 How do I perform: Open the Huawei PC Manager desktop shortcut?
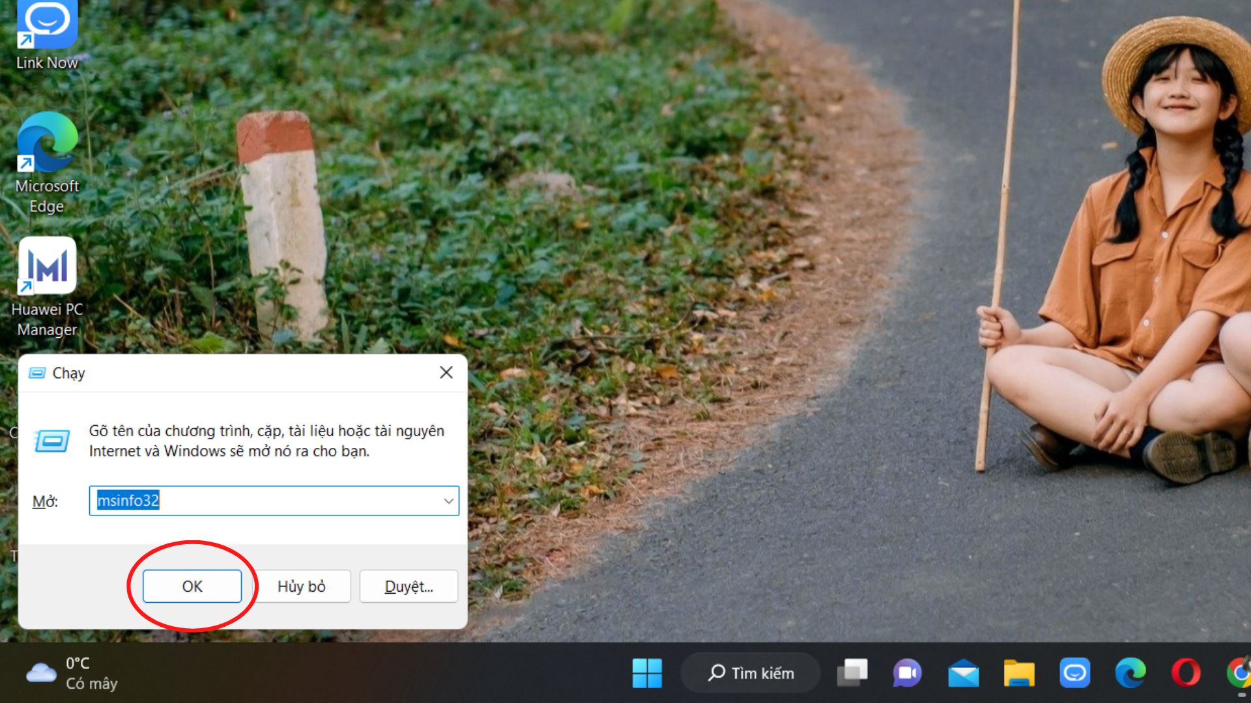coord(47,286)
